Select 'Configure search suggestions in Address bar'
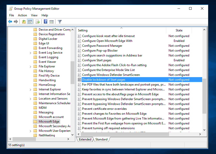Viewport: 216px width, 154px height. click(112, 55)
